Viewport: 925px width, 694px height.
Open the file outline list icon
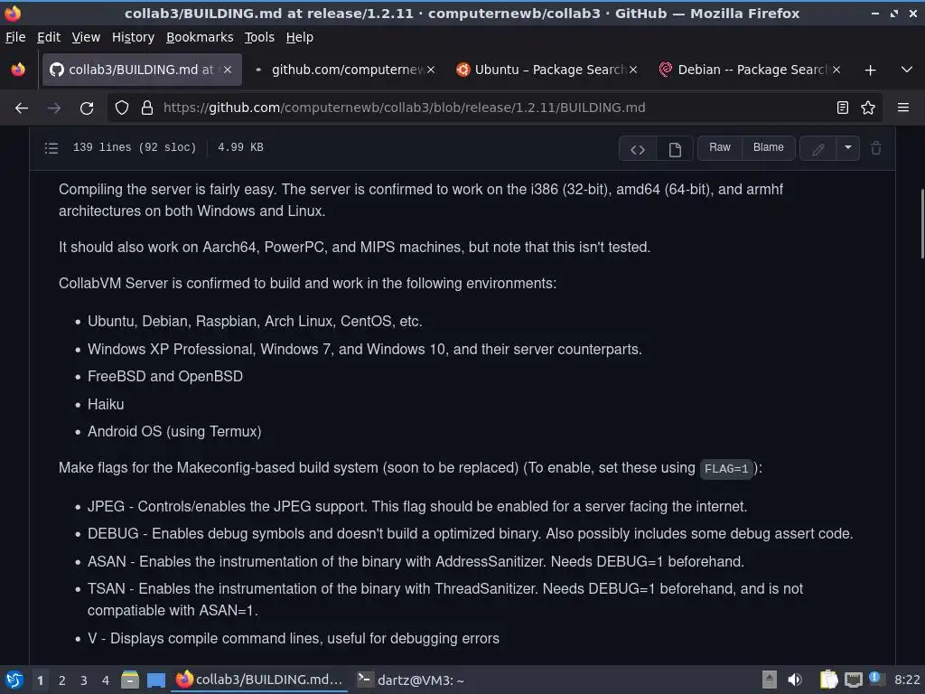(51, 147)
